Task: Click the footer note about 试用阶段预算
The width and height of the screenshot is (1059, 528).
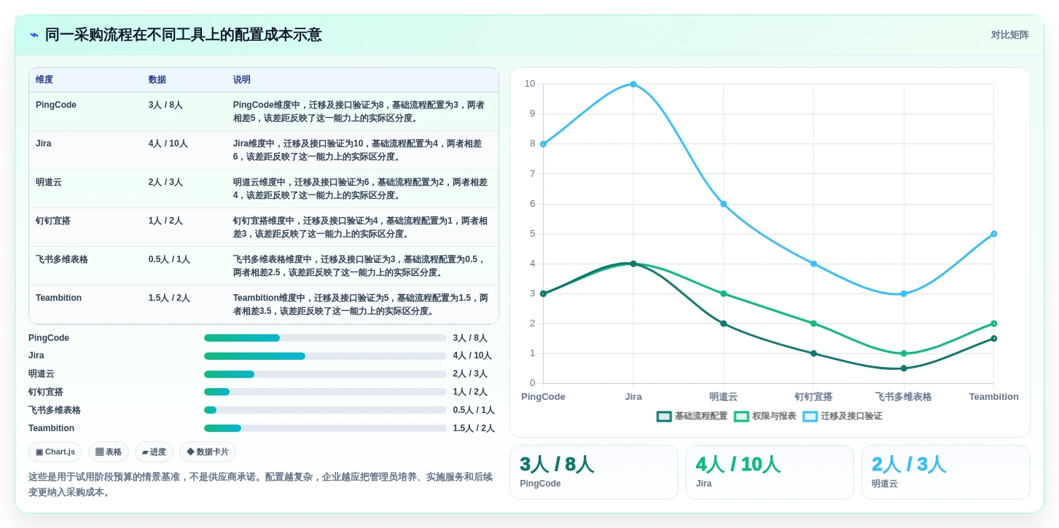Action: [x=260, y=484]
